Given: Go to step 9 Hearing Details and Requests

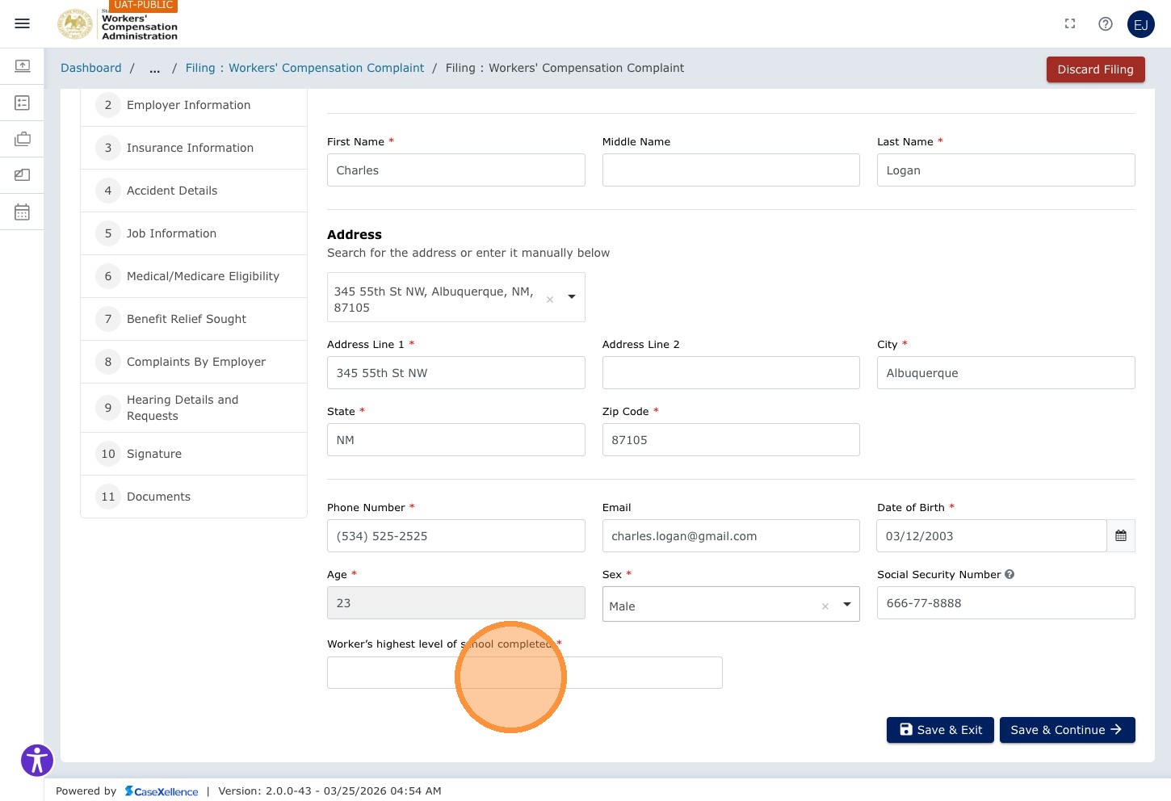Looking at the screenshot, I should pyautogui.click(x=194, y=408).
